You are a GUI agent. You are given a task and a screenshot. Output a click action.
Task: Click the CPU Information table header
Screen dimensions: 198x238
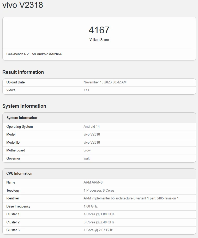tap(19, 174)
